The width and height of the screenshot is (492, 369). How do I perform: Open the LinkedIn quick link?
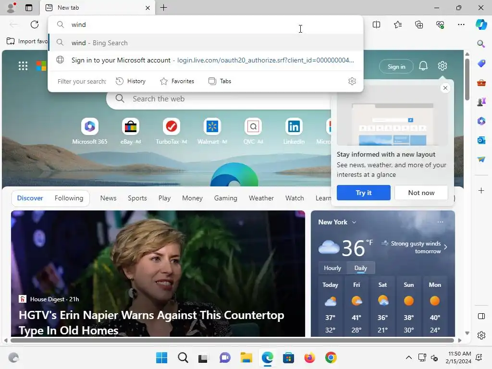(294, 131)
